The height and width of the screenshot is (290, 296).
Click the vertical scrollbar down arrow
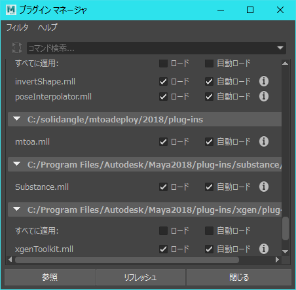[286, 251]
